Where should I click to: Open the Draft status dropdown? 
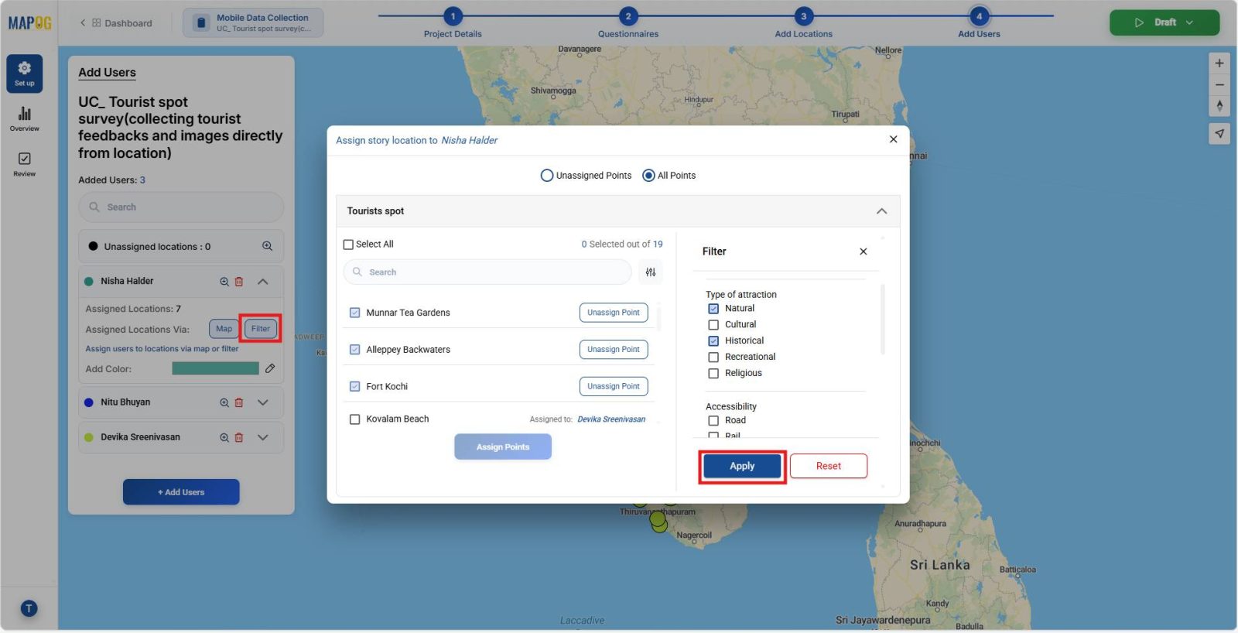coord(1164,22)
